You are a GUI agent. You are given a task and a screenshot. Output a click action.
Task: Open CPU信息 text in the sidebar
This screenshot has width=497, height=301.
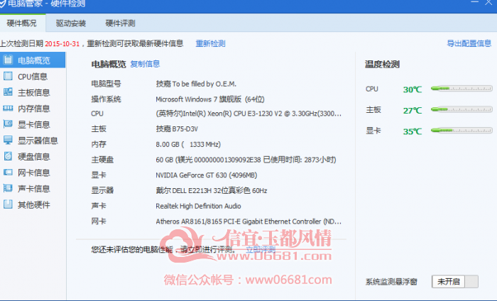33,77
